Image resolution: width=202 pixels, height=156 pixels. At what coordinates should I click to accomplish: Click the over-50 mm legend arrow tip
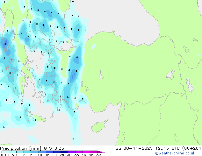click(101, 152)
